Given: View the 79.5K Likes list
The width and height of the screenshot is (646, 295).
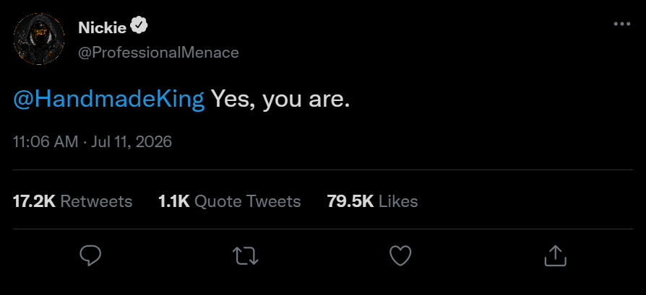Looking at the screenshot, I should click(x=372, y=202).
